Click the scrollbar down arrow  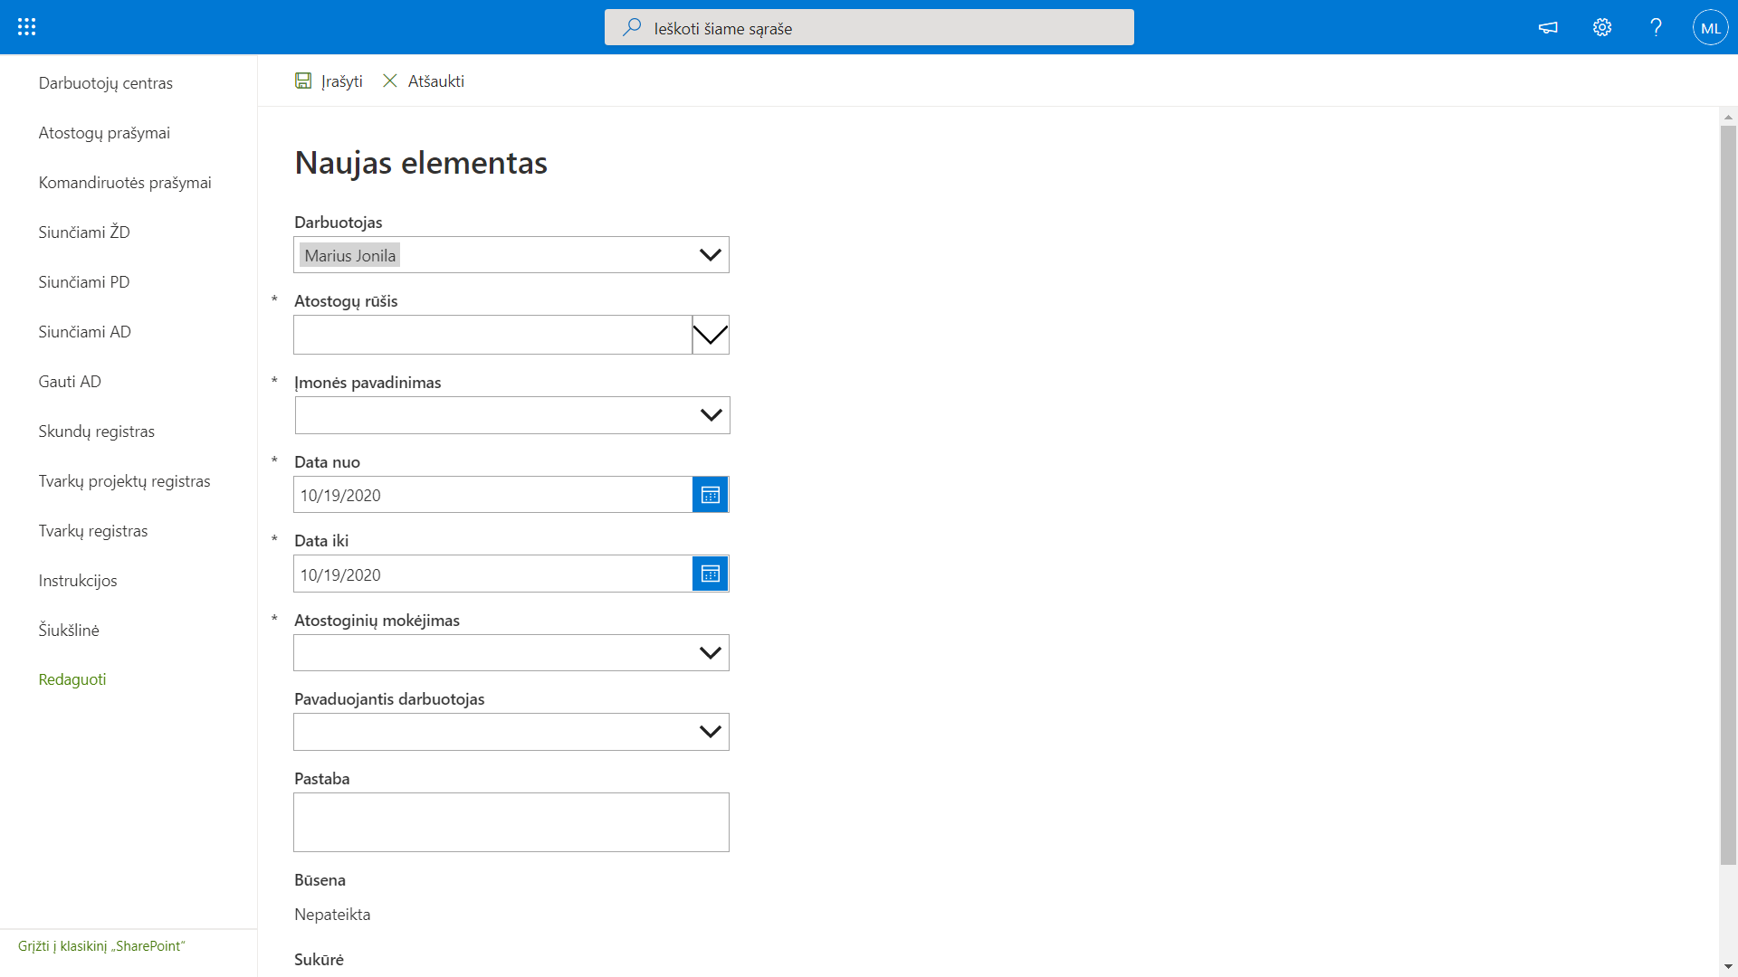(x=1728, y=967)
